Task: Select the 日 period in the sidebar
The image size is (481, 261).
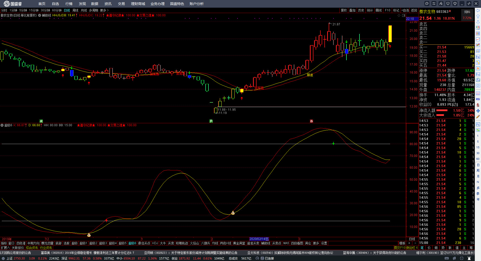Action: [478, 165]
